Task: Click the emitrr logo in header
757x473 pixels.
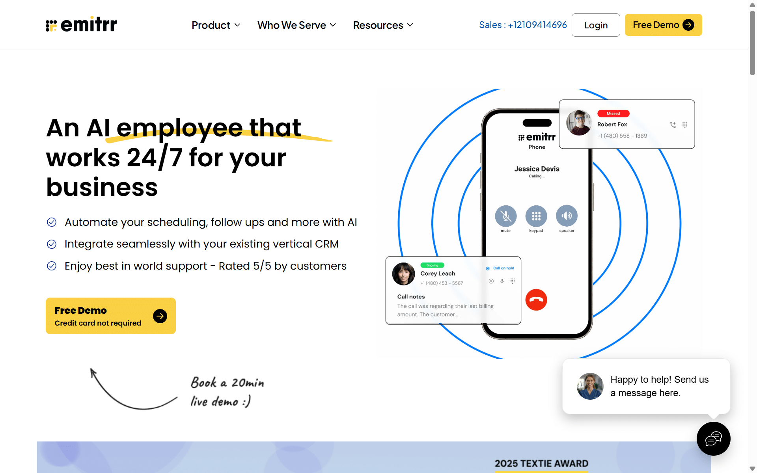Action: click(81, 24)
